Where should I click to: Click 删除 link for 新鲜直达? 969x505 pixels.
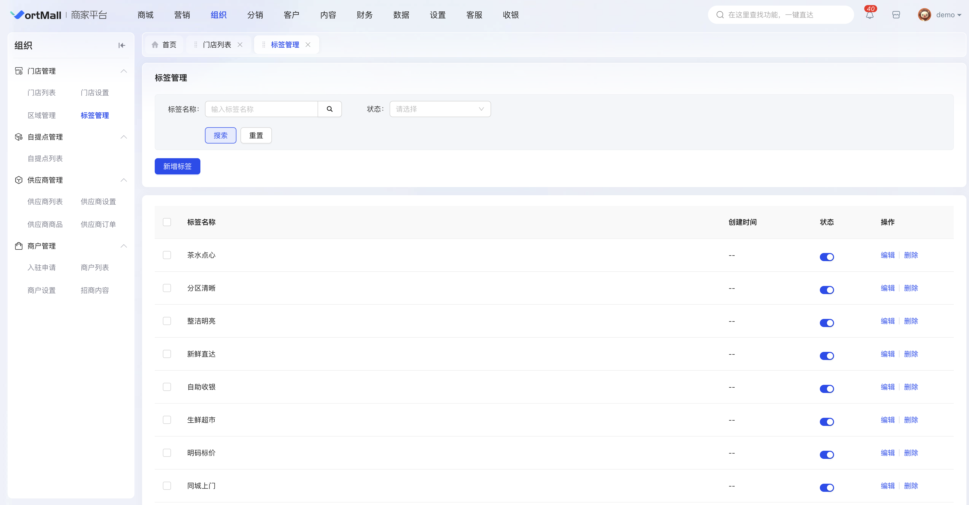[911, 354]
